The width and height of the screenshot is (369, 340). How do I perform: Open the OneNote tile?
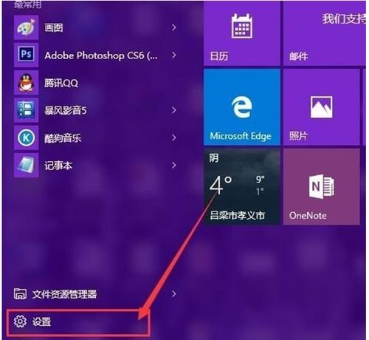[321, 186]
